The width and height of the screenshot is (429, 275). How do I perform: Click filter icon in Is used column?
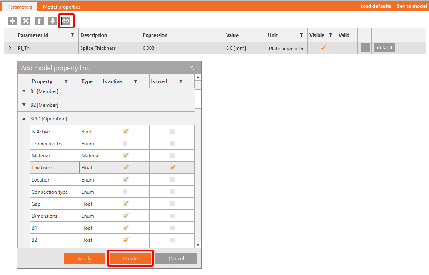point(181,81)
